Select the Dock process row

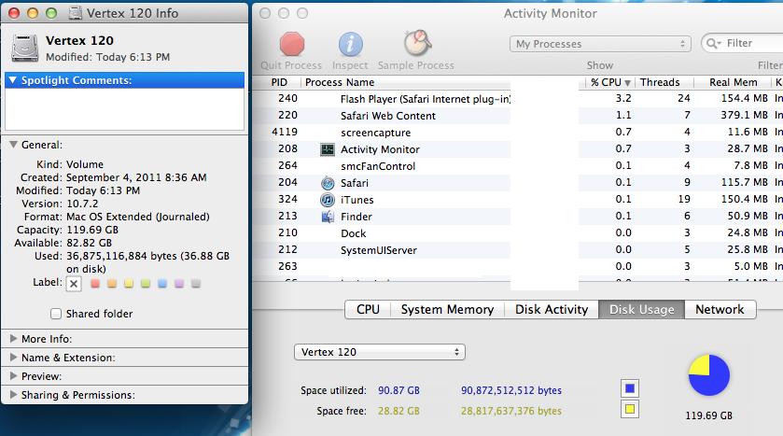point(517,233)
